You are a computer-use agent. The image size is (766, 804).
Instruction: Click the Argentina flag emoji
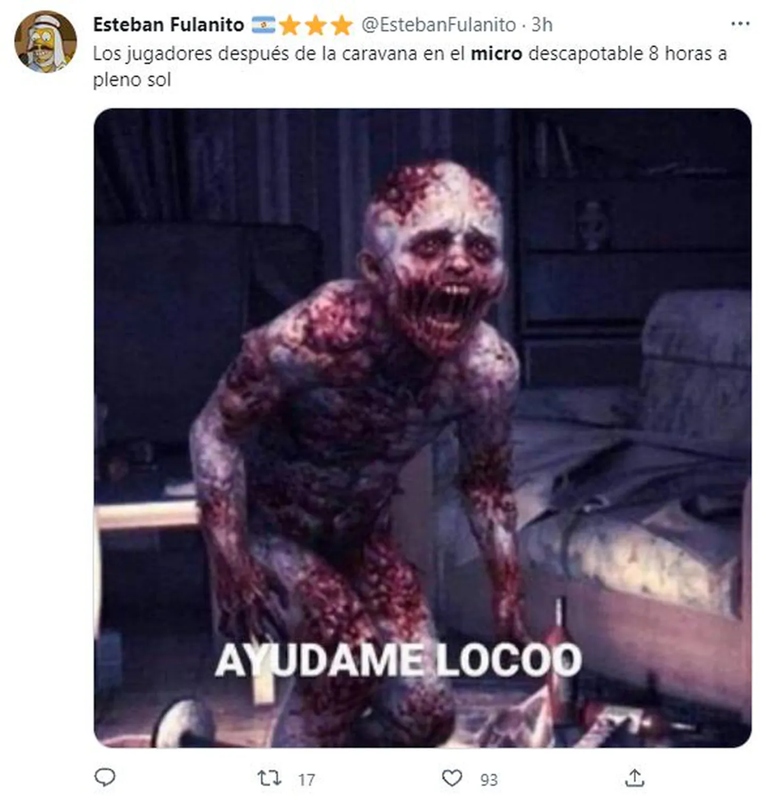click(x=263, y=25)
